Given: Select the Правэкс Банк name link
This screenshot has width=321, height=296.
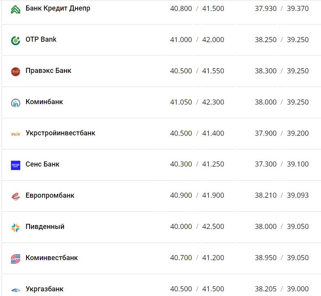Looking at the screenshot, I should click(x=48, y=71).
